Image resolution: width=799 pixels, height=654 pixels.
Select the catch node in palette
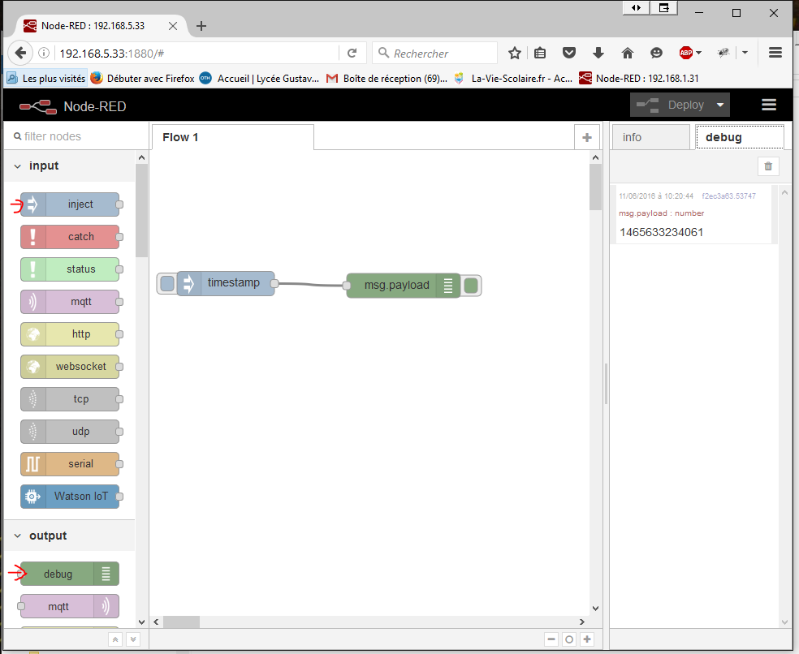tap(70, 237)
